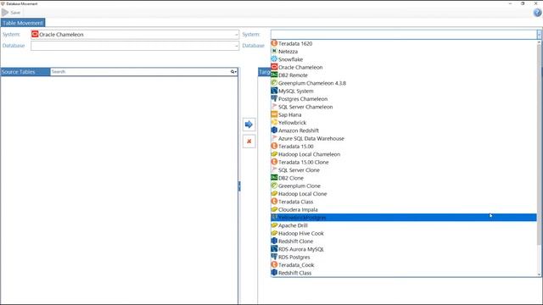Viewport: 543px width, 305px height.
Task: Click the Cloudera Impala icon
Action: 274,209
